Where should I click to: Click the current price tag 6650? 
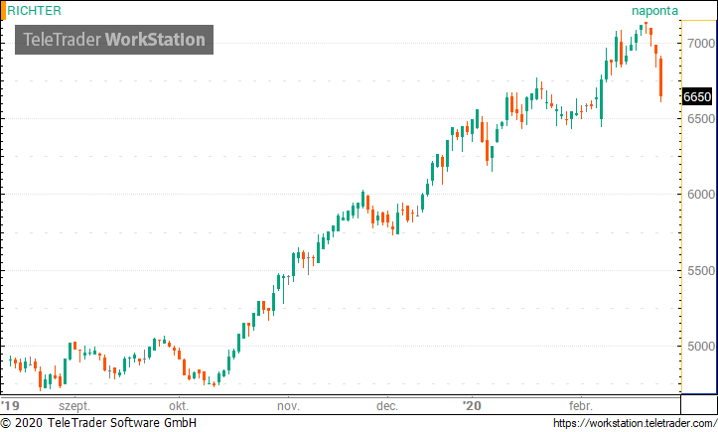(x=697, y=96)
